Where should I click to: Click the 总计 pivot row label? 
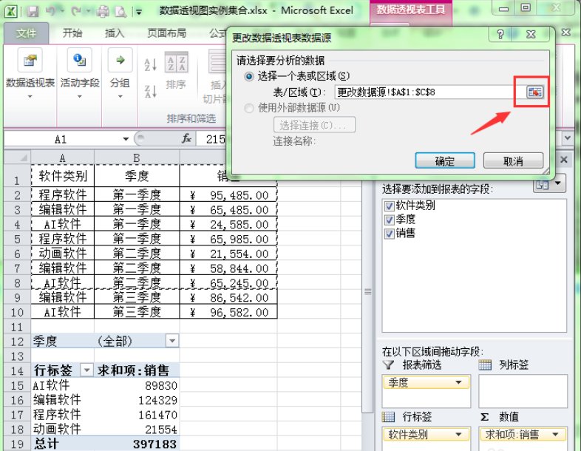(x=63, y=444)
